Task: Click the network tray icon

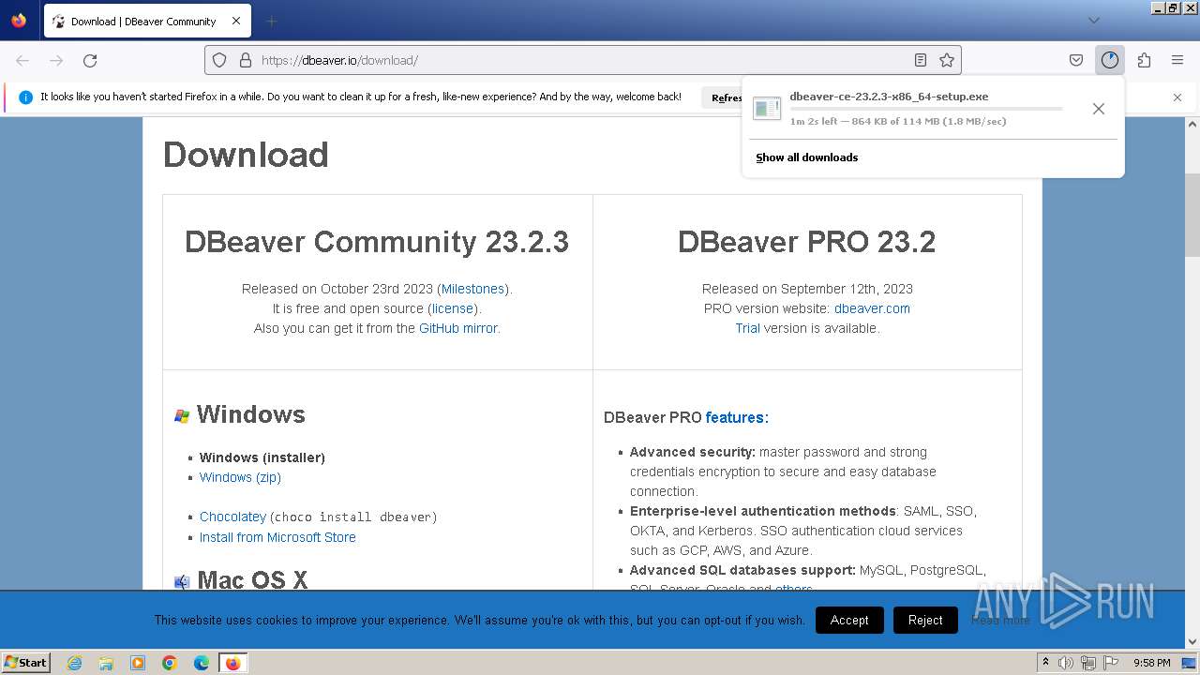Action: click(x=1088, y=663)
